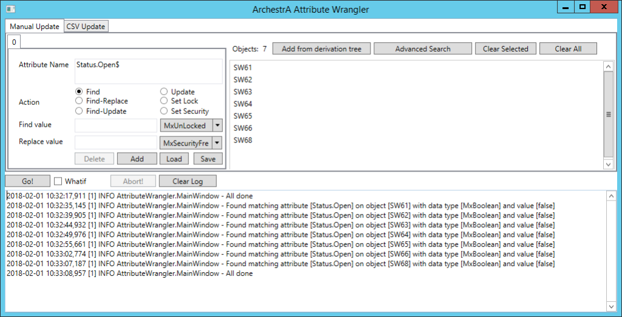This screenshot has width=622, height=317.
Task: Click Add from derivation tree
Action: click(321, 48)
